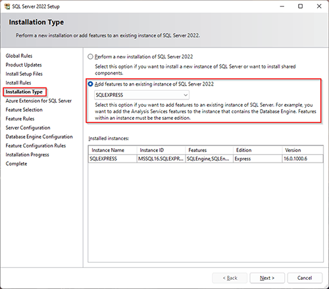The image size is (329, 289).
Task: Click the Next button
Action: coord(267,278)
